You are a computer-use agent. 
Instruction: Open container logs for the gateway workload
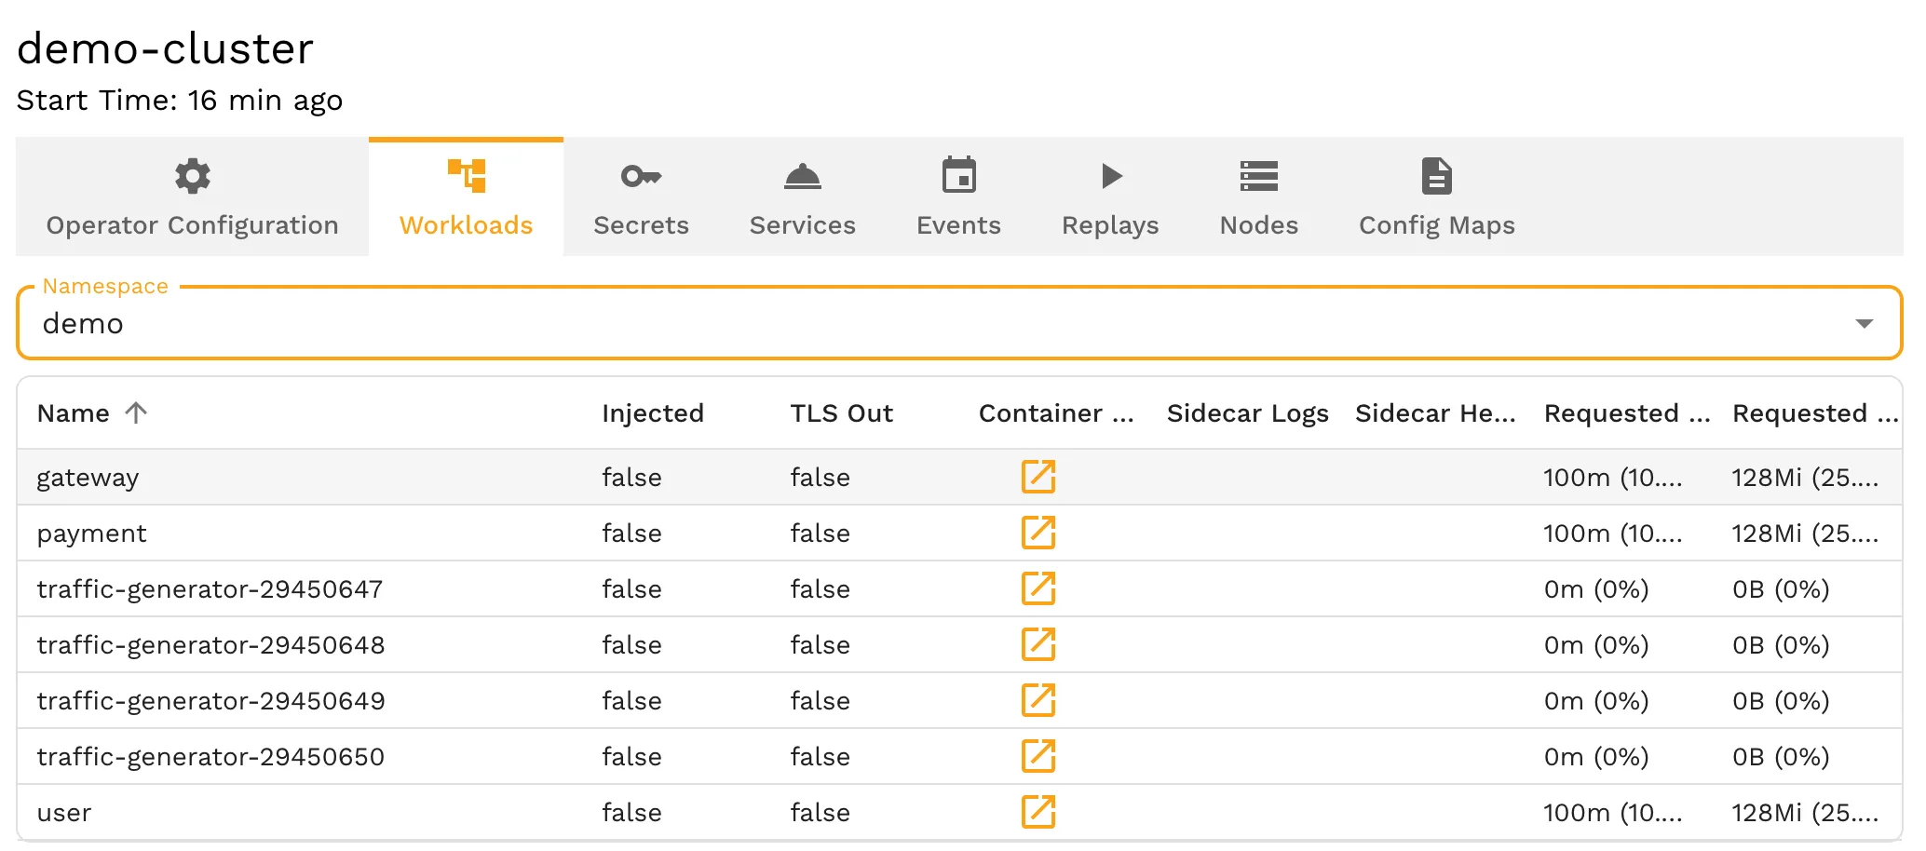click(1038, 477)
